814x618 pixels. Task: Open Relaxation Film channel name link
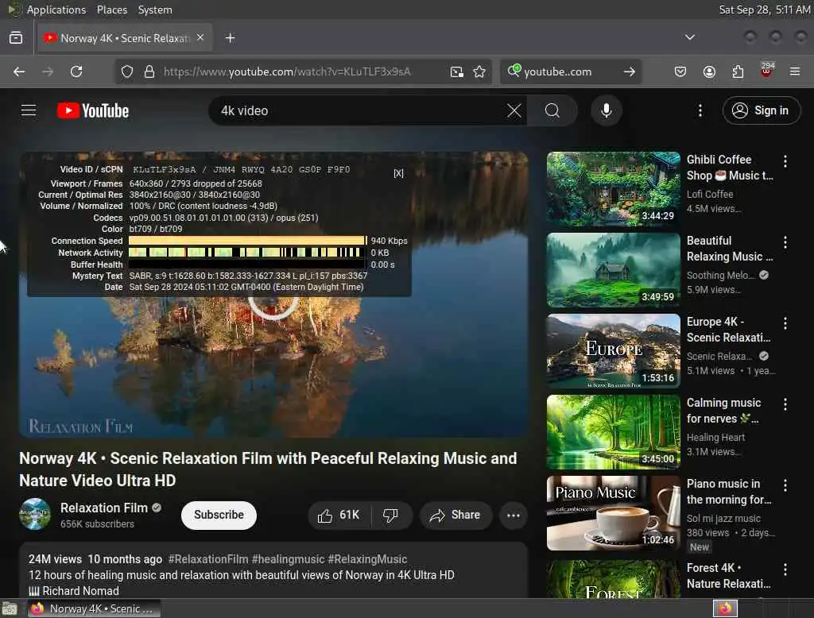tap(104, 508)
